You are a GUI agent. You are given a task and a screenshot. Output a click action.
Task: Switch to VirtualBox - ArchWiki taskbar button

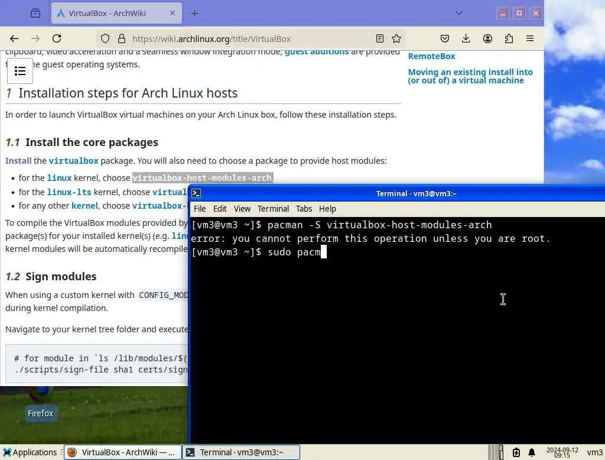122,452
